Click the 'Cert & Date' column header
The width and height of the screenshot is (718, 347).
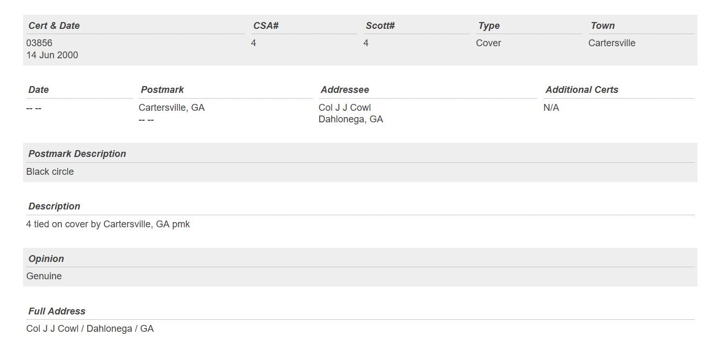(54, 26)
